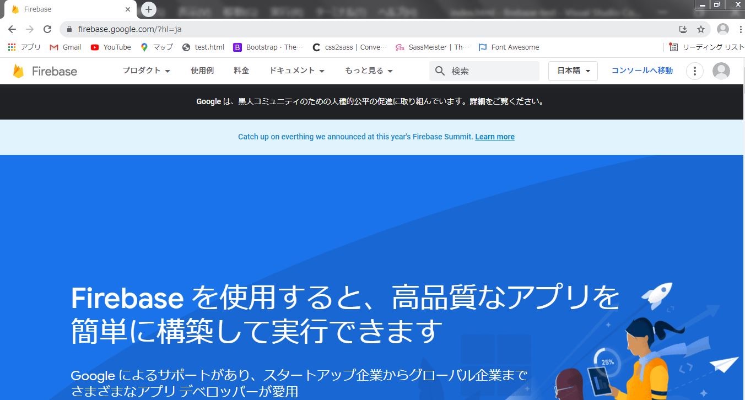Click the 詳細 link in black banner

pyautogui.click(x=477, y=101)
